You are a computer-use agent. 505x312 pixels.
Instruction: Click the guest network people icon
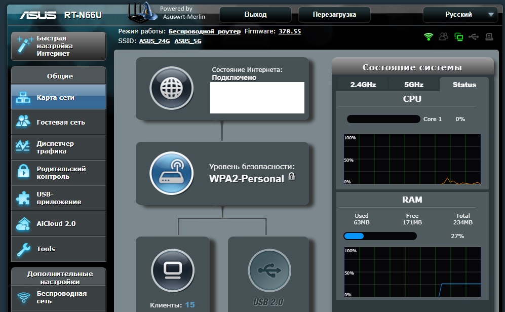pos(23,121)
